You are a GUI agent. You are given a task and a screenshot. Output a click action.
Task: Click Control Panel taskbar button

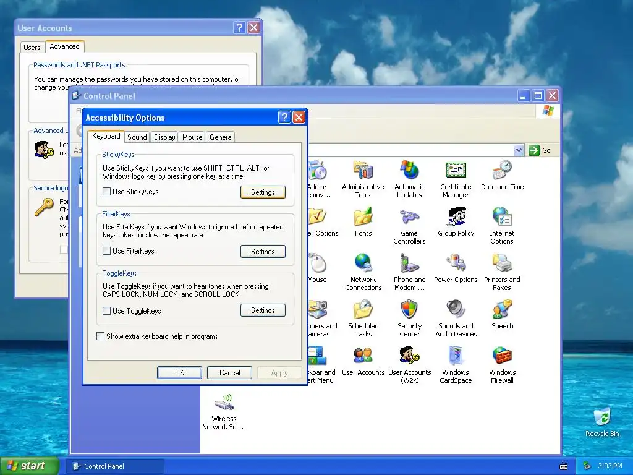116,466
